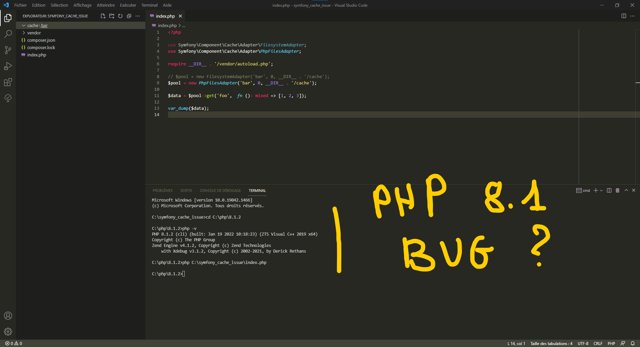Open the Edition menu
The width and height of the screenshot is (640, 347).
coord(39,5)
